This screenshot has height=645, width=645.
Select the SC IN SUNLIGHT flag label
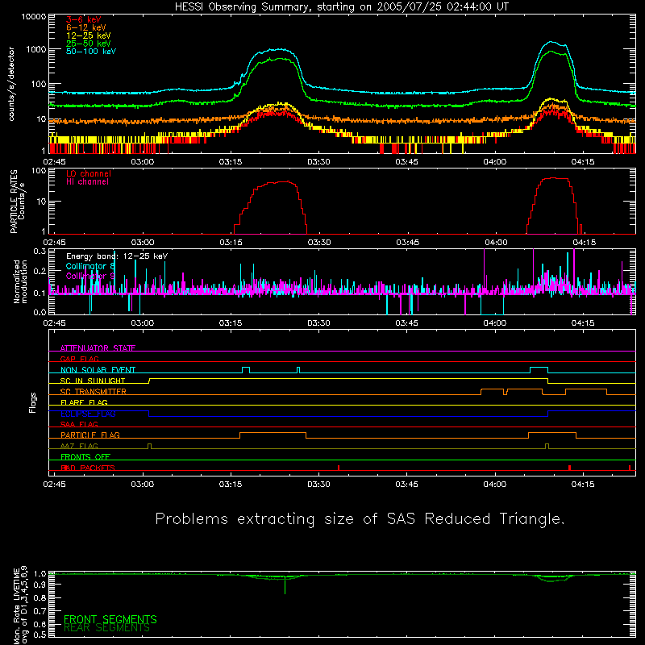[93, 381]
